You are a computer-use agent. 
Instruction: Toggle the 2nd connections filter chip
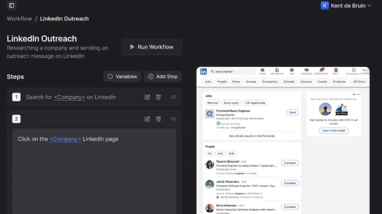[220, 154]
